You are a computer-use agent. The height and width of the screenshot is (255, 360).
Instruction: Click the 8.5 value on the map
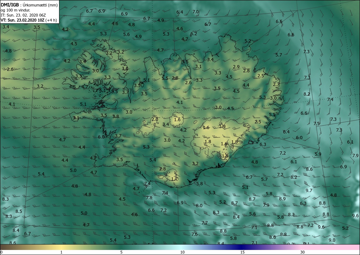point(19,211)
